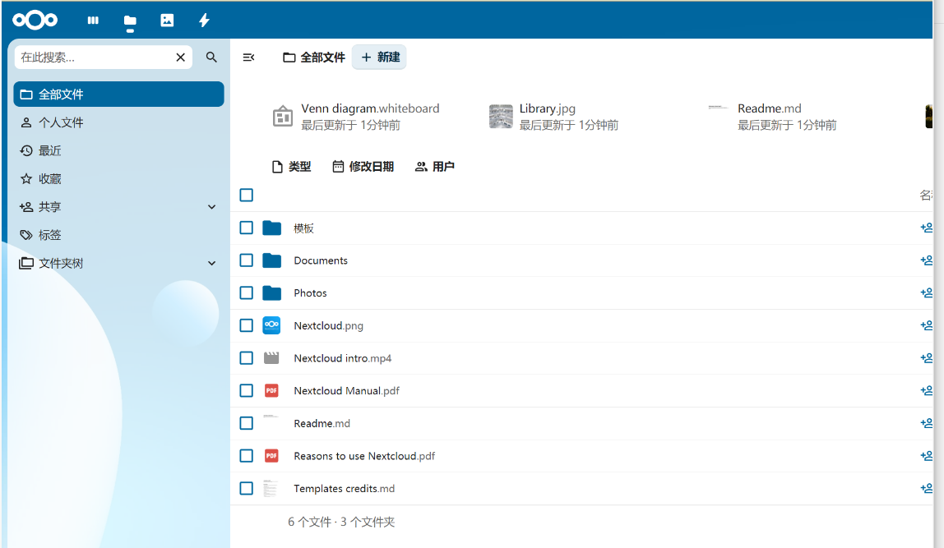The height and width of the screenshot is (548, 944).
Task: Open the 类型 type filter
Action: coord(291,167)
